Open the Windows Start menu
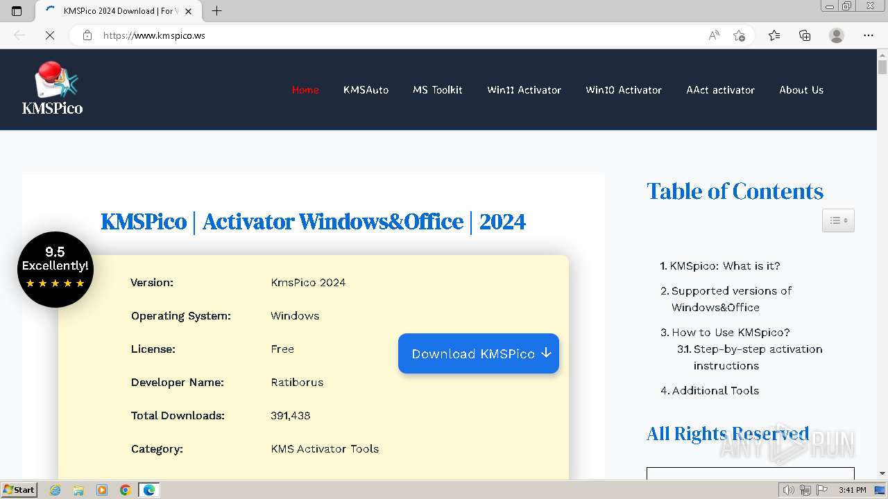This screenshot has width=888, height=499. click(x=19, y=490)
